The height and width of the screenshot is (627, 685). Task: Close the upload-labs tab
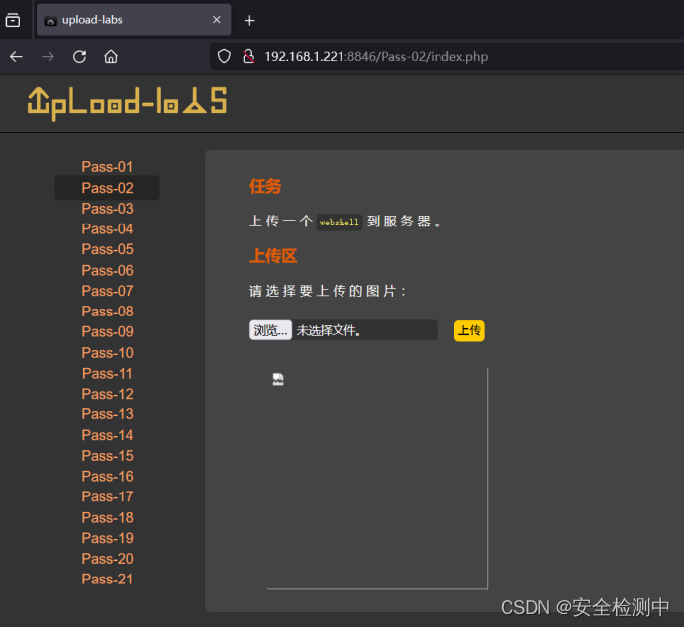tap(216, 20)
